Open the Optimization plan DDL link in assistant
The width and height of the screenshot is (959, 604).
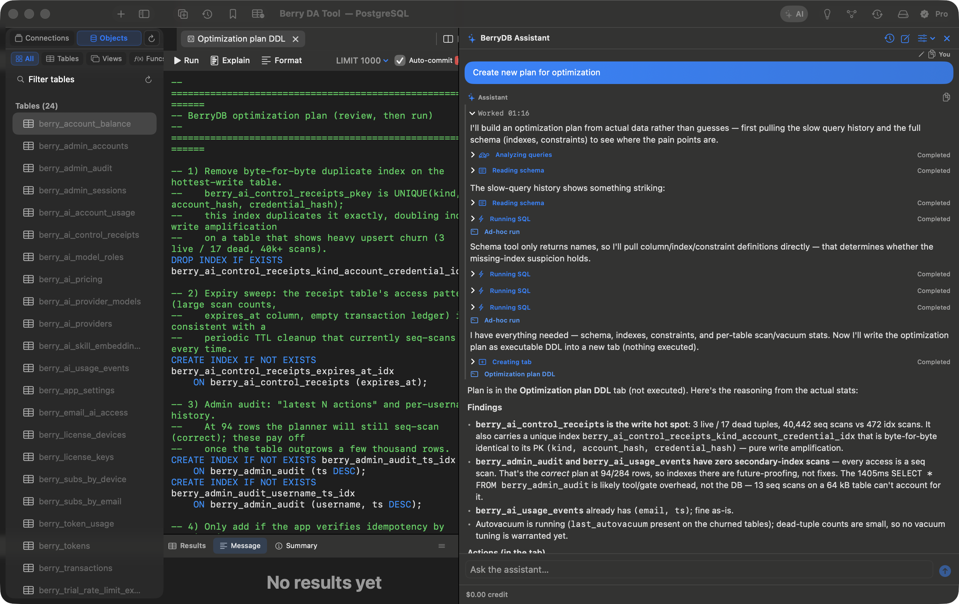coord(519,374)
